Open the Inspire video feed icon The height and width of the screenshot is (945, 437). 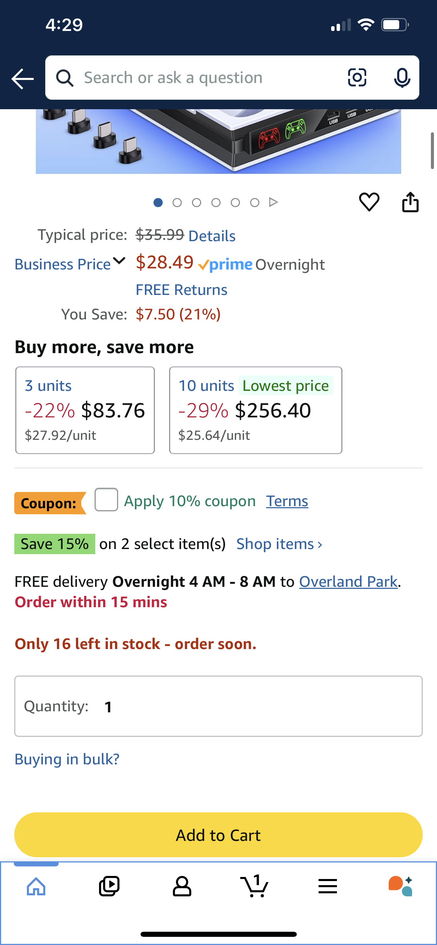[109, 886]
